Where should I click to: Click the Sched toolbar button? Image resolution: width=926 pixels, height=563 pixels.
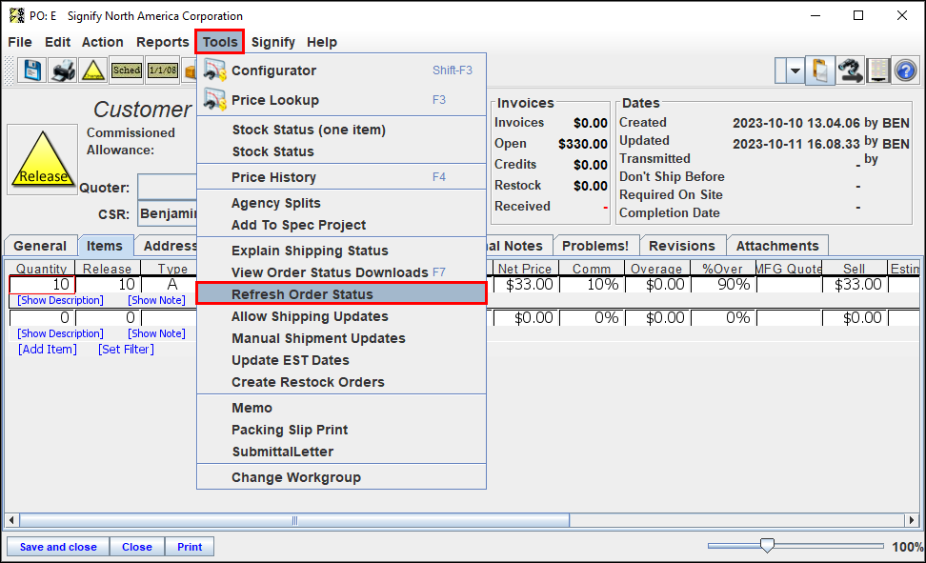[x=127, y=70]
